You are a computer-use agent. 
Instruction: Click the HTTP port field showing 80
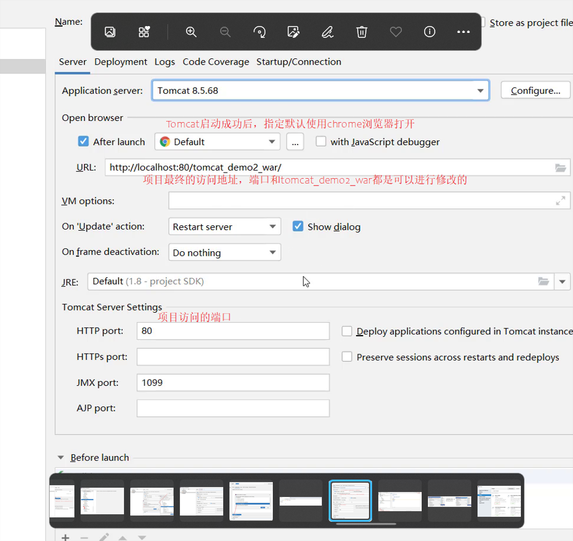point(233,331)
